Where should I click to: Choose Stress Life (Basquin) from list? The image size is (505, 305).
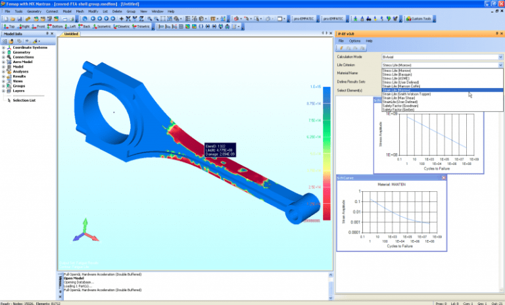coord(442,75)
